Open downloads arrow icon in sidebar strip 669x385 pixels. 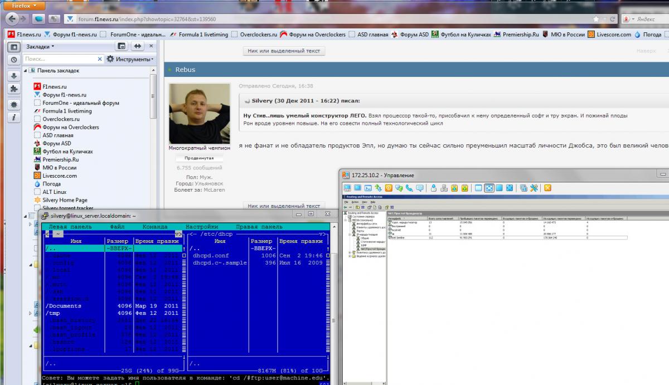point(14,76)
